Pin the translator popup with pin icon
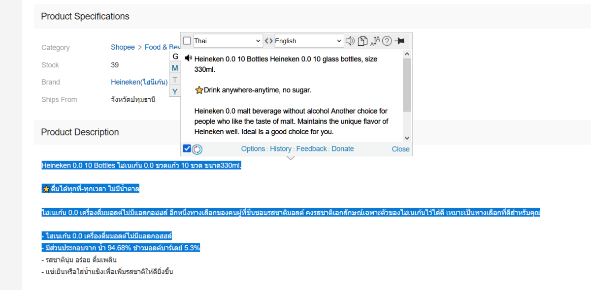The width and height of the screenshot is (591, 290). click(400, 41)
